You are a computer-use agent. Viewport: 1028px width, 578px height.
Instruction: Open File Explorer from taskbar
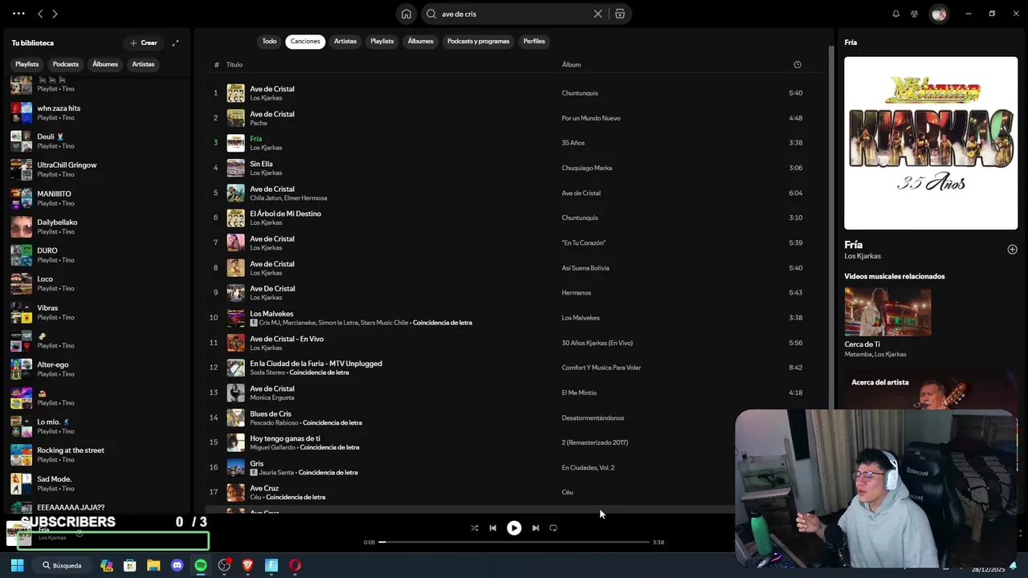click(153, 565)
